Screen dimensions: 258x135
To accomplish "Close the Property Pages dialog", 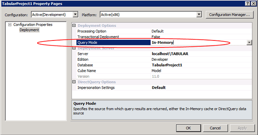I will tap(254, 4).
